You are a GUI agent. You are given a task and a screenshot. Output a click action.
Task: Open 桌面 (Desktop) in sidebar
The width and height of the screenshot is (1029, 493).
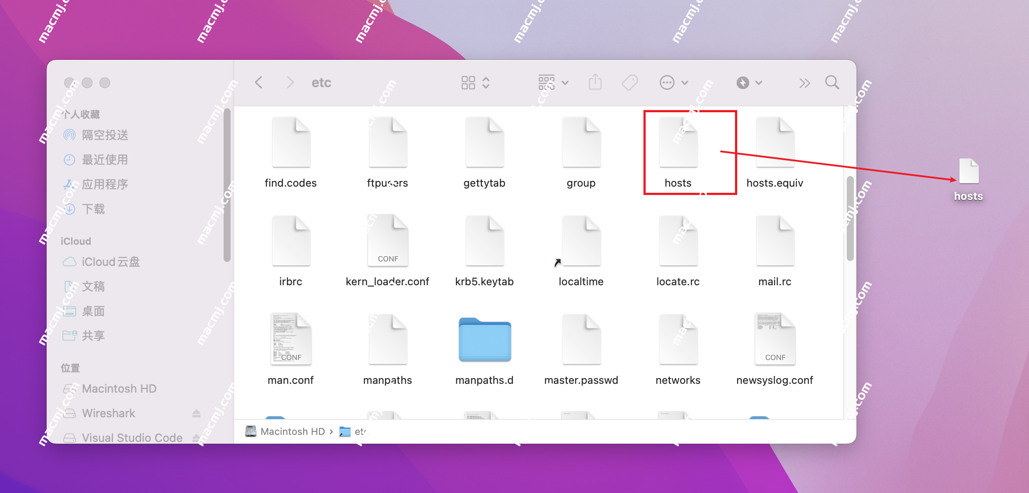[85, 311]
